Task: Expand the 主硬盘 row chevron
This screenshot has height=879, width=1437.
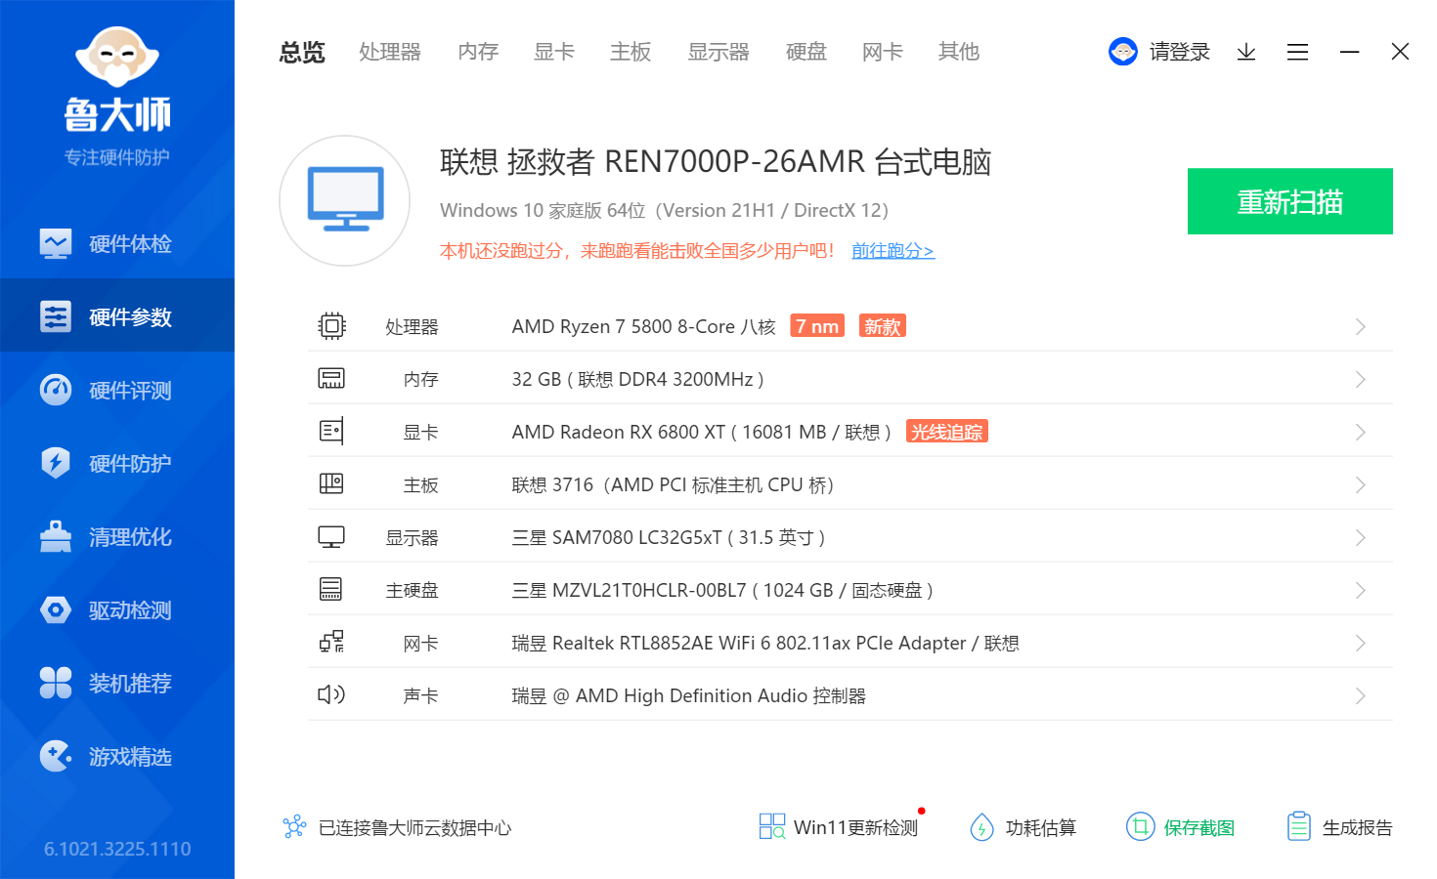Action: (1360, 590)
